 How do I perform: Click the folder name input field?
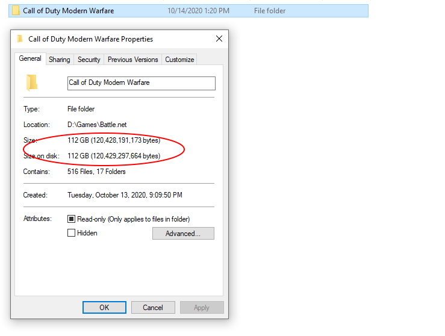(142, 83)
